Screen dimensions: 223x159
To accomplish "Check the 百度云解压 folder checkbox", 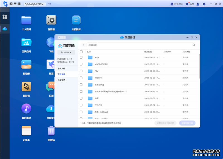I will coord(81,85).
